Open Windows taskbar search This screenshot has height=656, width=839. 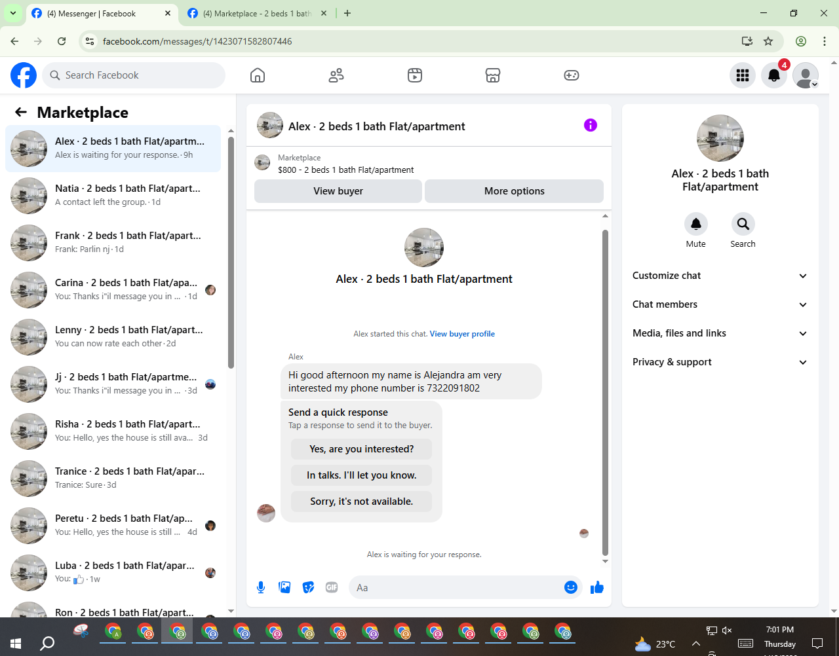tap(47, 644)
